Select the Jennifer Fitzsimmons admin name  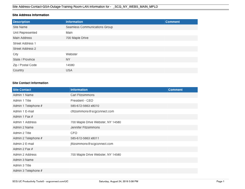coord(85,128)
